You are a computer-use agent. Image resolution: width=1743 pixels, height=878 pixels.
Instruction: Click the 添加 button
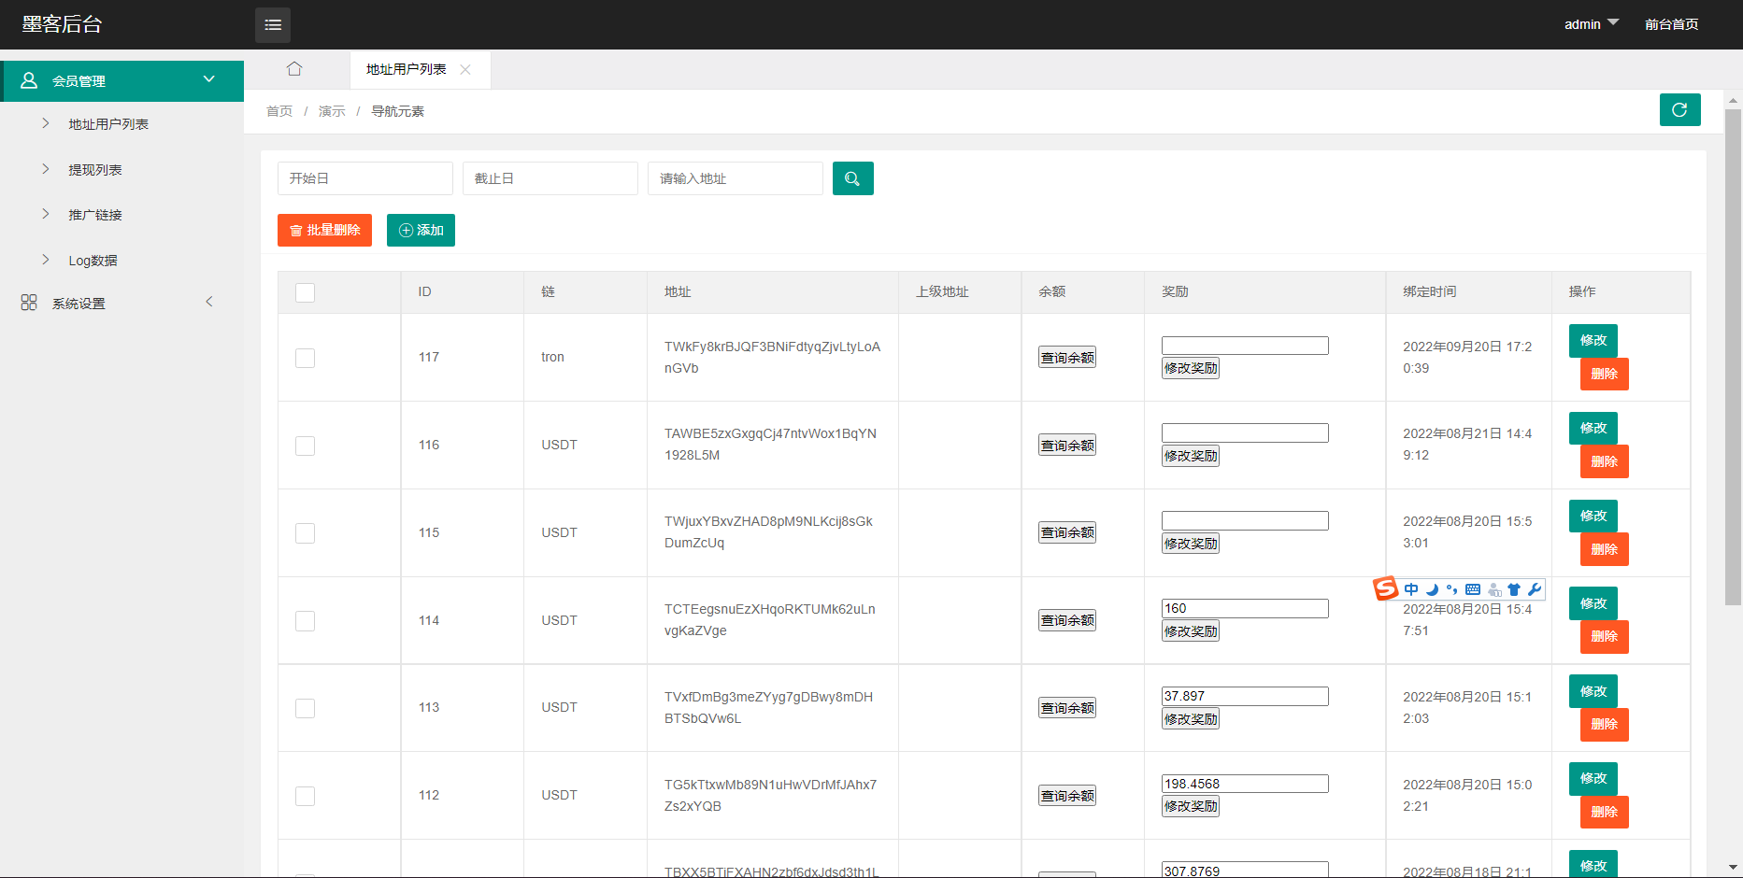[421, 230]
